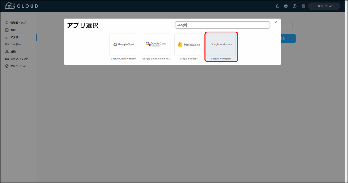The image size is (348, 183).
Task: Click the input field behind the dialog
Action: (287, 25)
